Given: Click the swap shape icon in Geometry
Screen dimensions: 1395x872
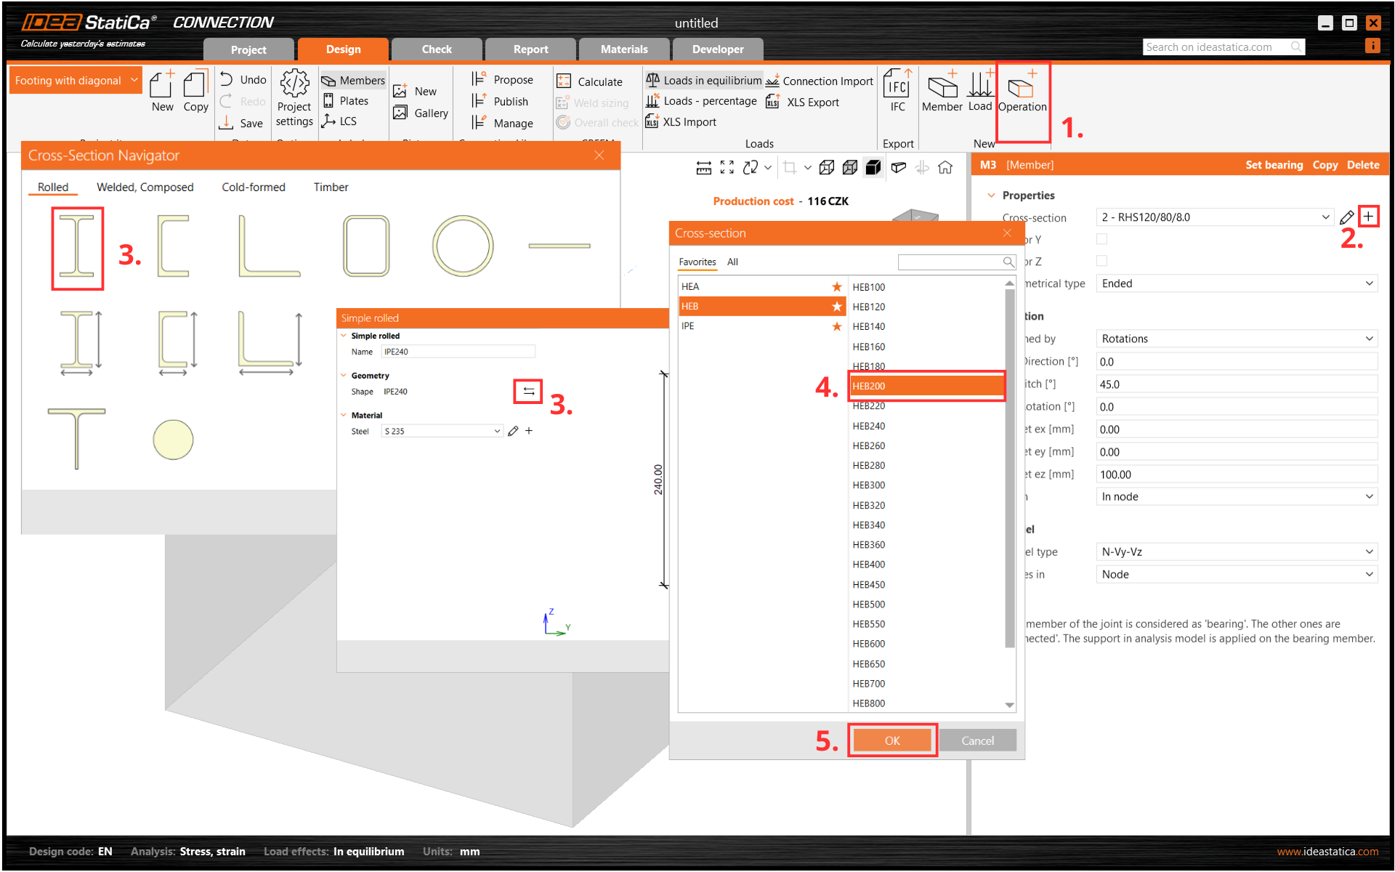Looking at the screenshot, I should [528, 392].
